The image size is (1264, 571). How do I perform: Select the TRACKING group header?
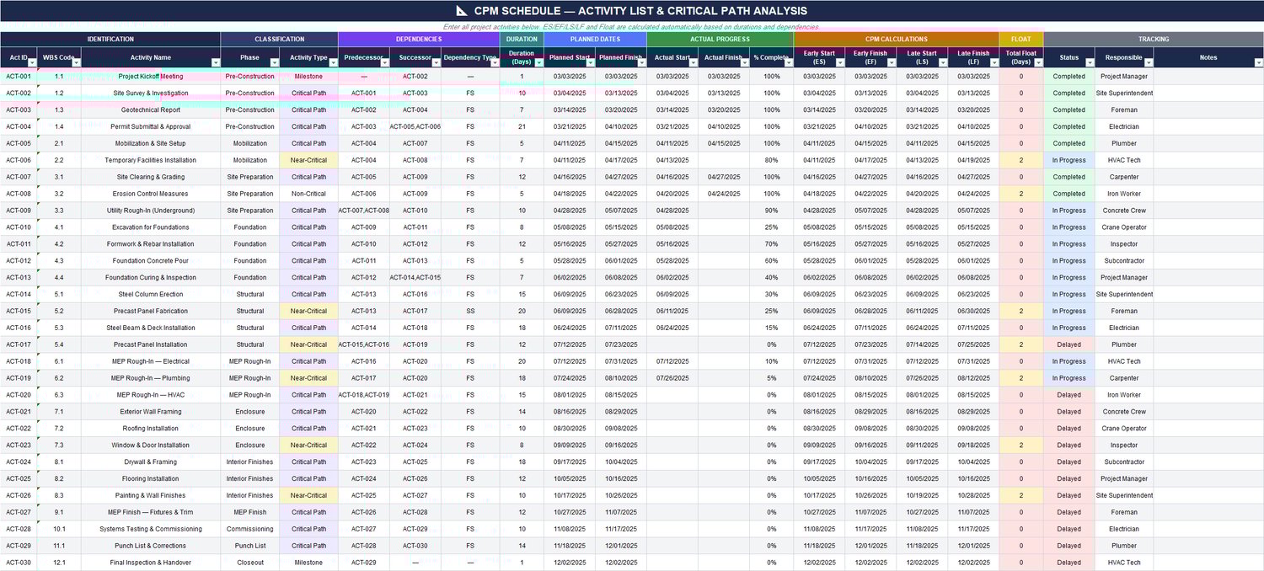click(1154, 39)
